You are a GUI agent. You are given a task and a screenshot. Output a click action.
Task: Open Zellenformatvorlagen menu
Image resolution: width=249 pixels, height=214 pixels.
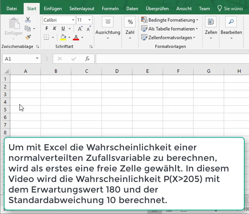tap(168, 37)
